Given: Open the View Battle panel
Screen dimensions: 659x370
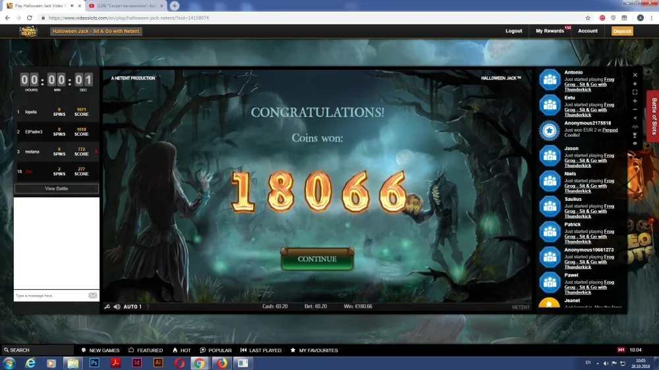Looking at the screenshot, I should [x=56, y=188].
